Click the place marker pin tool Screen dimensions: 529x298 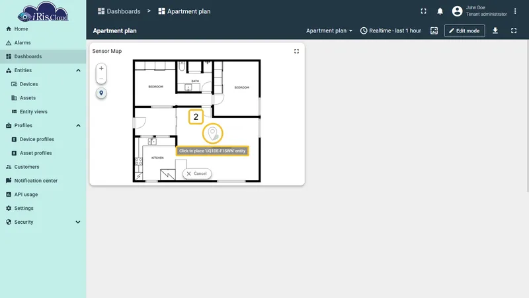101,93
